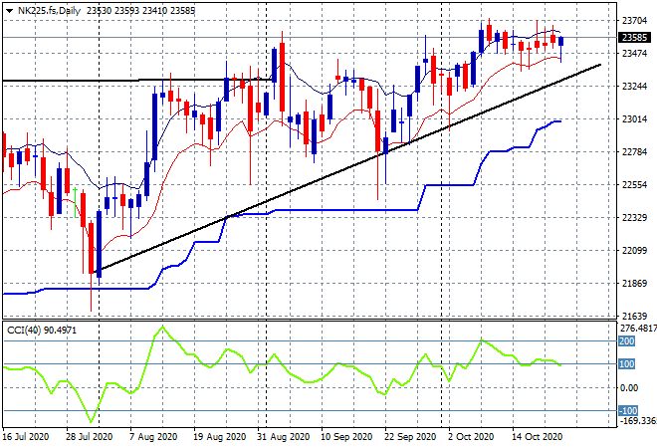Click the CCI maximum value 276.4817
Image resolution: width=657 pixels, height=448 pixels.
pyautogui.click(x=638, y=329)
